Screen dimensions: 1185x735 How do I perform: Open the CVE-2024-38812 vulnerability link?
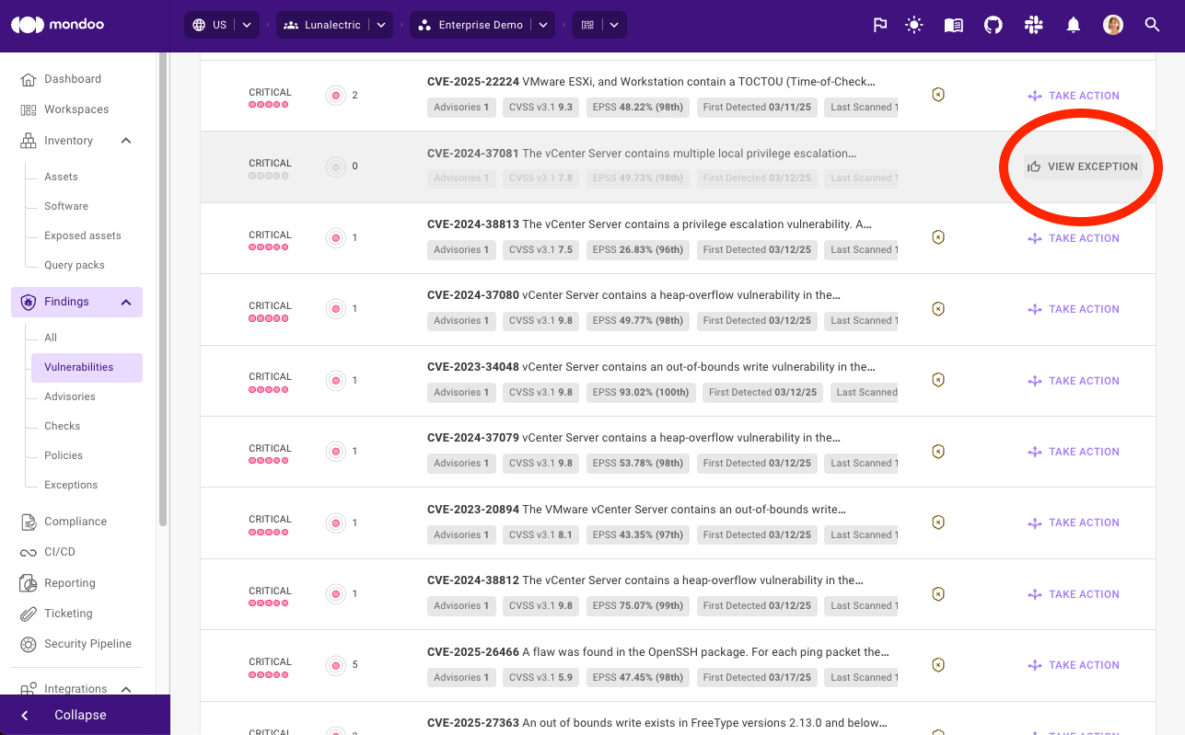pyautogui.click(x=645, y=580)
